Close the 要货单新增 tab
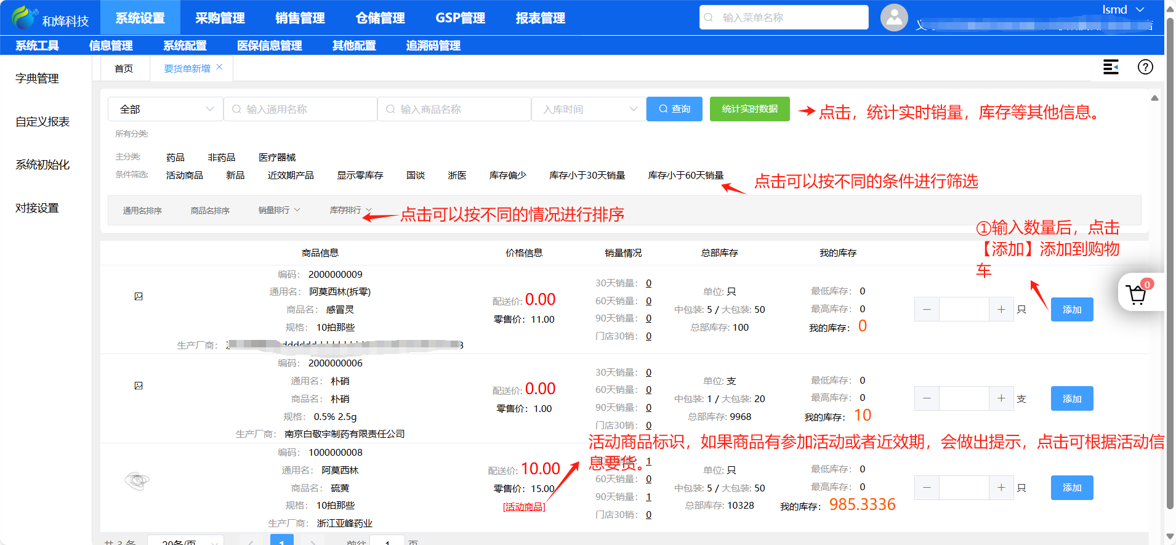This screenshot has height=545, width=1176. [219, 67]
